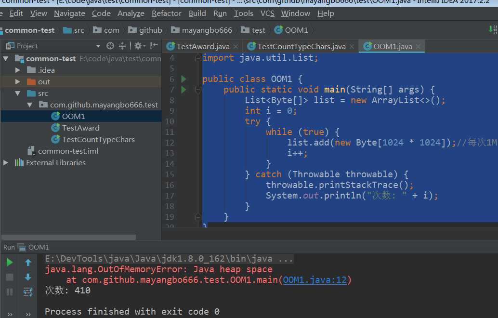Click com breadcrumb in navigation bar

tap(106, 30)
